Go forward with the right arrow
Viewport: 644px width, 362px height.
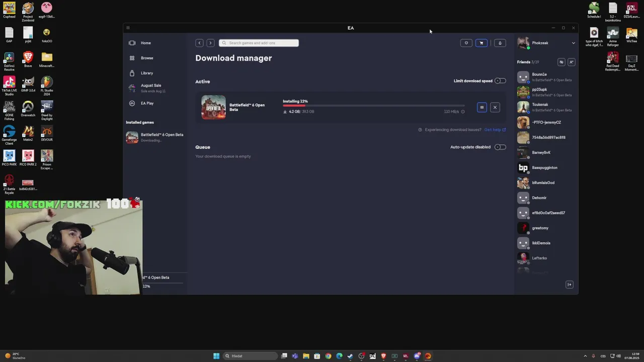click(x=210, y=43)
